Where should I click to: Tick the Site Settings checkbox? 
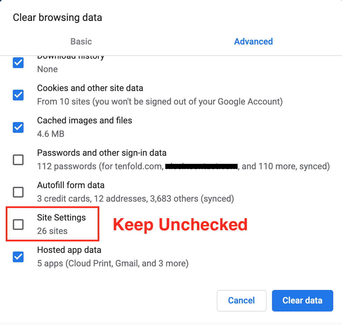18,225
